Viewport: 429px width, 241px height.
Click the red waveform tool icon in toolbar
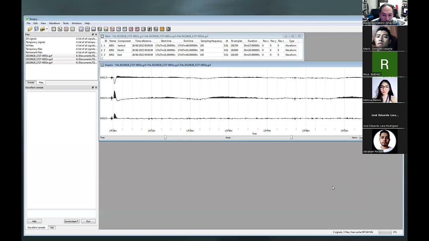[x=112, y=29]
